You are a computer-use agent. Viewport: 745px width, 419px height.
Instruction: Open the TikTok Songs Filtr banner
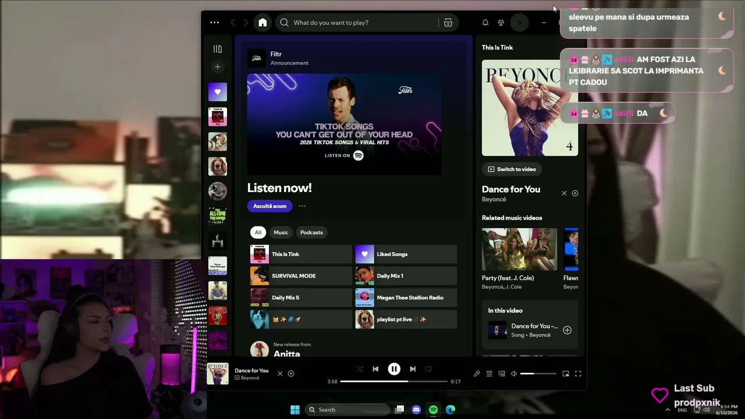(x=344, y=125)
